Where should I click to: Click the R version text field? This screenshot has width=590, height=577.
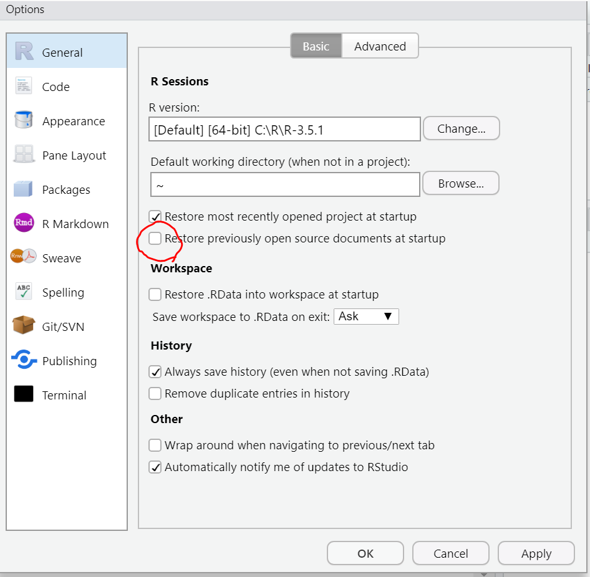coord(285,130)
